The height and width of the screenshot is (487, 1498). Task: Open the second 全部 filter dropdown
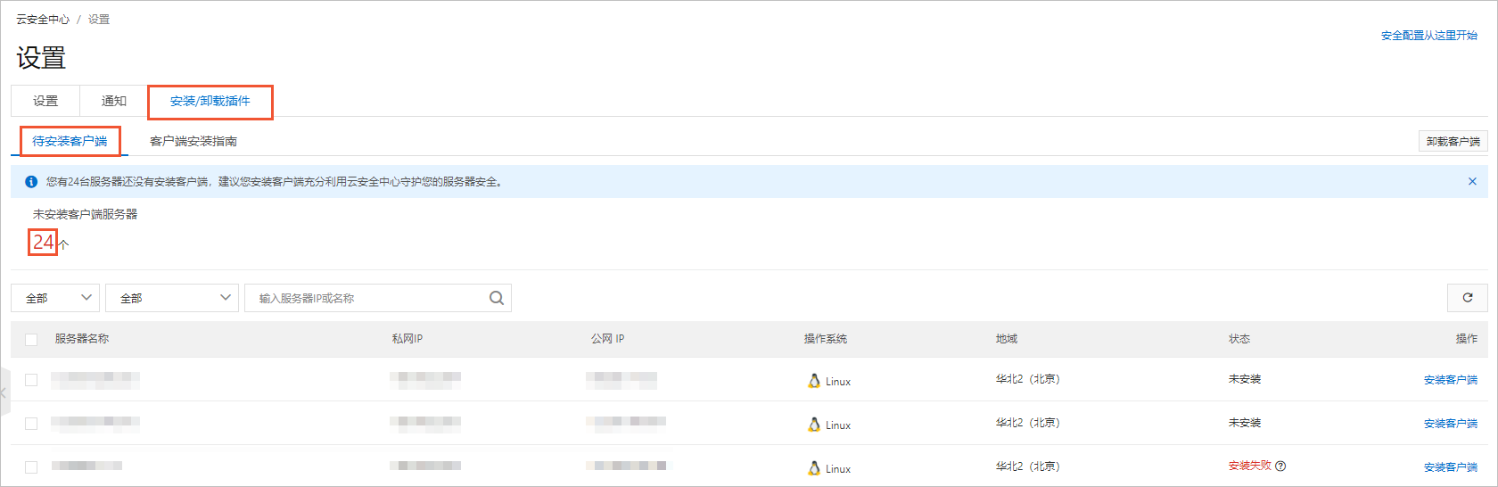click(172, 298)
